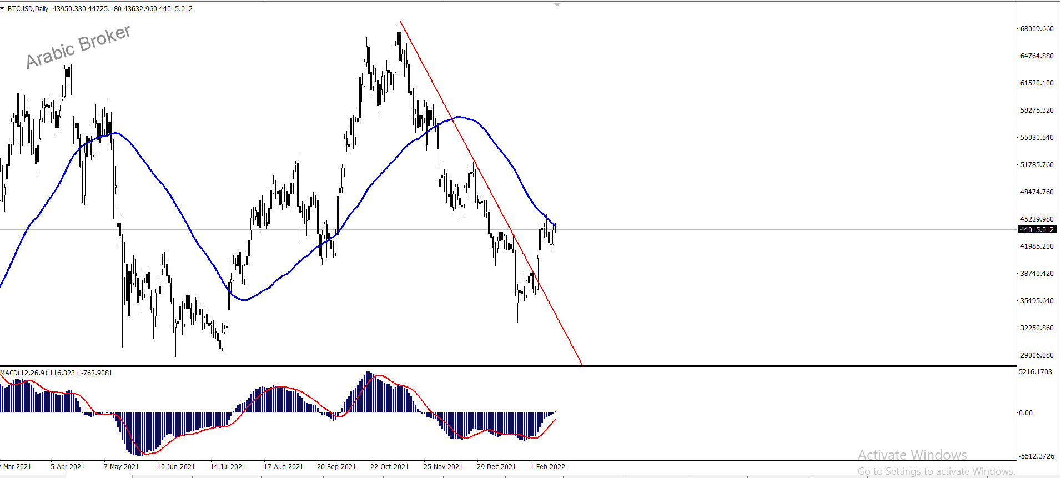Click Go to Settings to activate Windows

(x=936, y=471)
